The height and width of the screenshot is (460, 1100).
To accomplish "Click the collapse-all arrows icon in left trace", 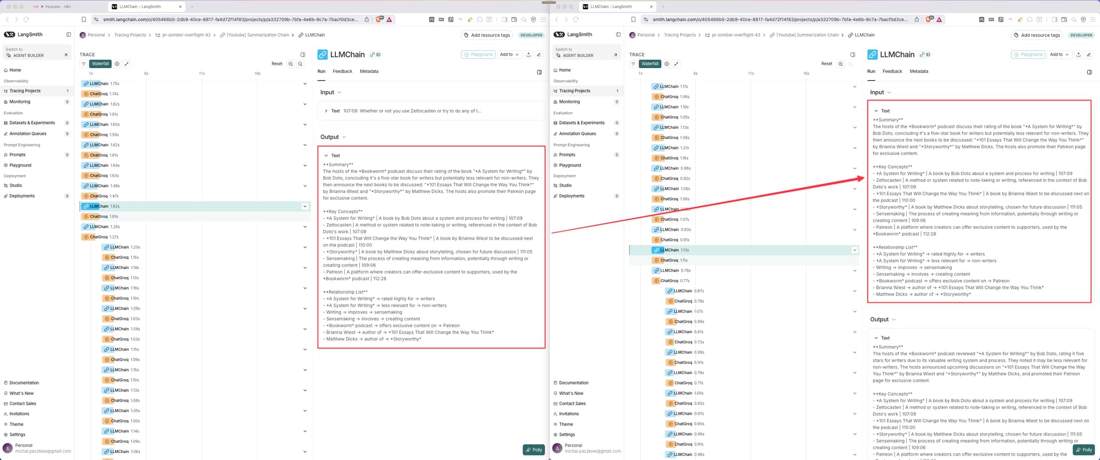I will 127,64.
